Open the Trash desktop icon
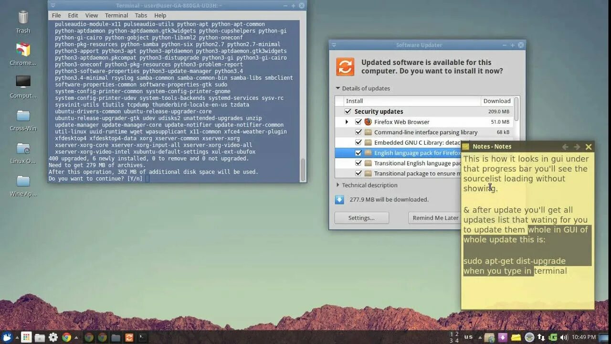 (23, 18)
